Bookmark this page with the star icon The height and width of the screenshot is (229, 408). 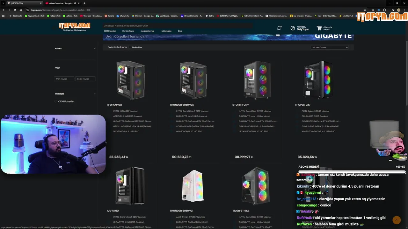pyautogui.click(x=365, y=10)
